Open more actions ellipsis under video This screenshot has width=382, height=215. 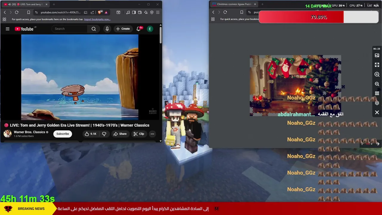[x=152, y=134]
